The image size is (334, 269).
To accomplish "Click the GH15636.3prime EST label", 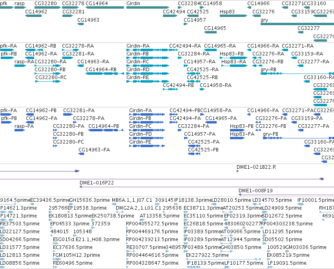I will coord(89,200).
